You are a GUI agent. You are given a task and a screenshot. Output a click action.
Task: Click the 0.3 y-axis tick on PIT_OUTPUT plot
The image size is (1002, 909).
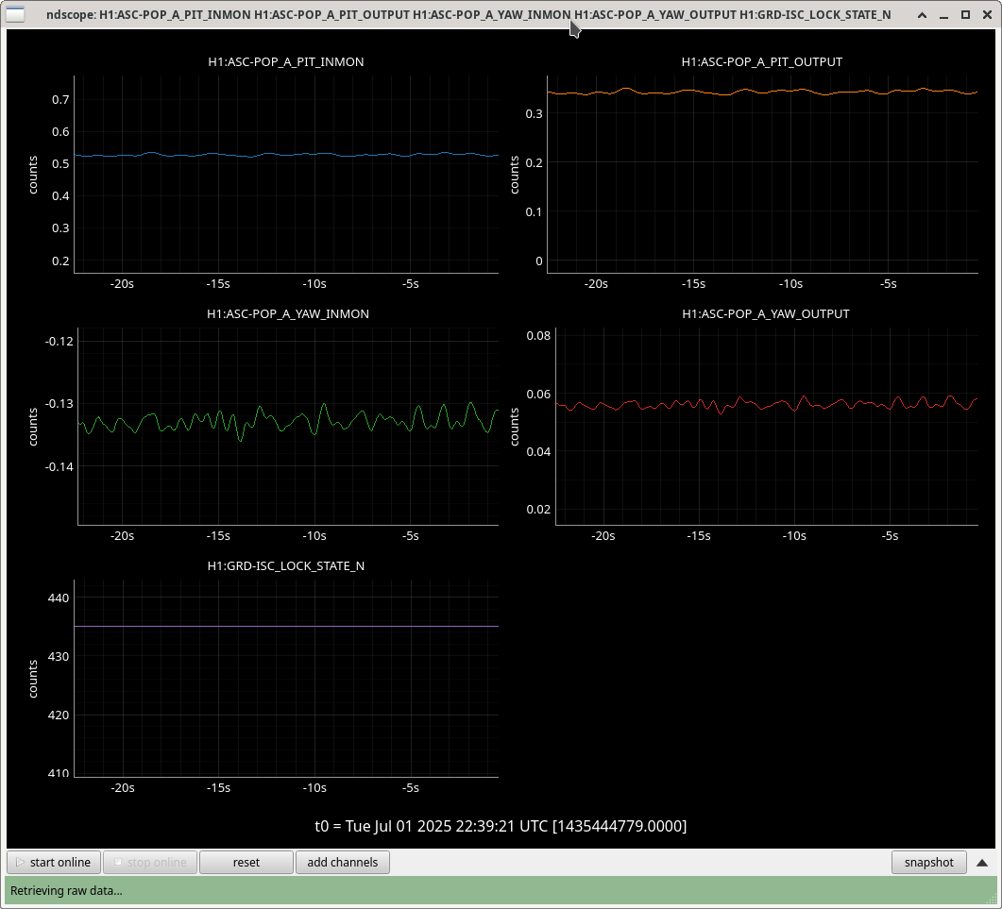click(x=534, y=113)
